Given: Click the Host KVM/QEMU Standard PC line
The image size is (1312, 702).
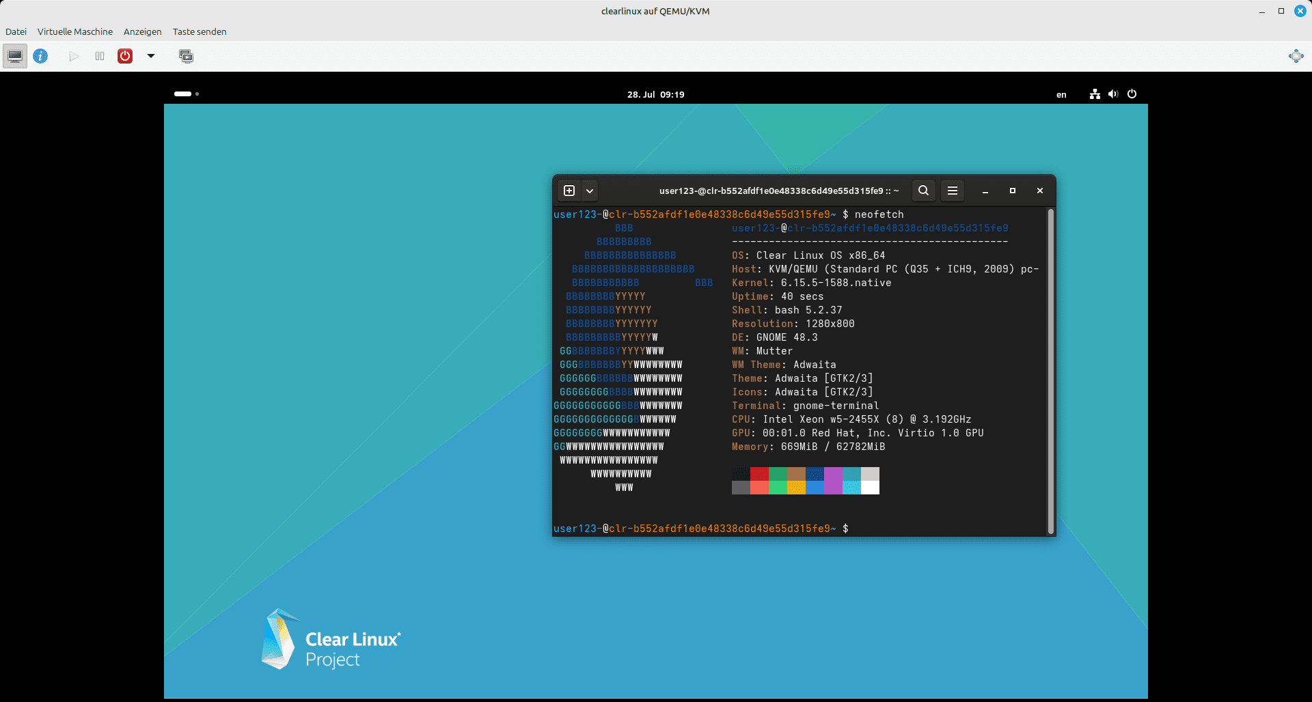Looking at the screenshot, I should [886, 269].
